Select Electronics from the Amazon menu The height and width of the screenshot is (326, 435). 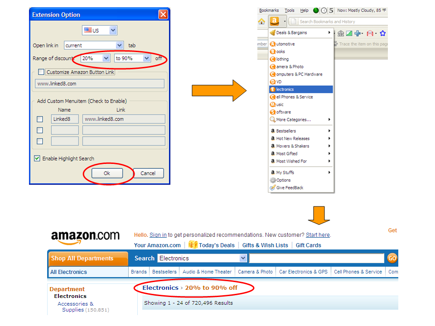tap(301, 90)
